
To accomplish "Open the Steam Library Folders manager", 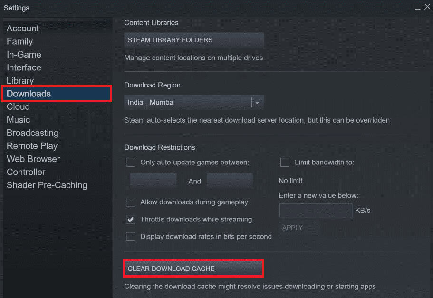I will [193, 40].
